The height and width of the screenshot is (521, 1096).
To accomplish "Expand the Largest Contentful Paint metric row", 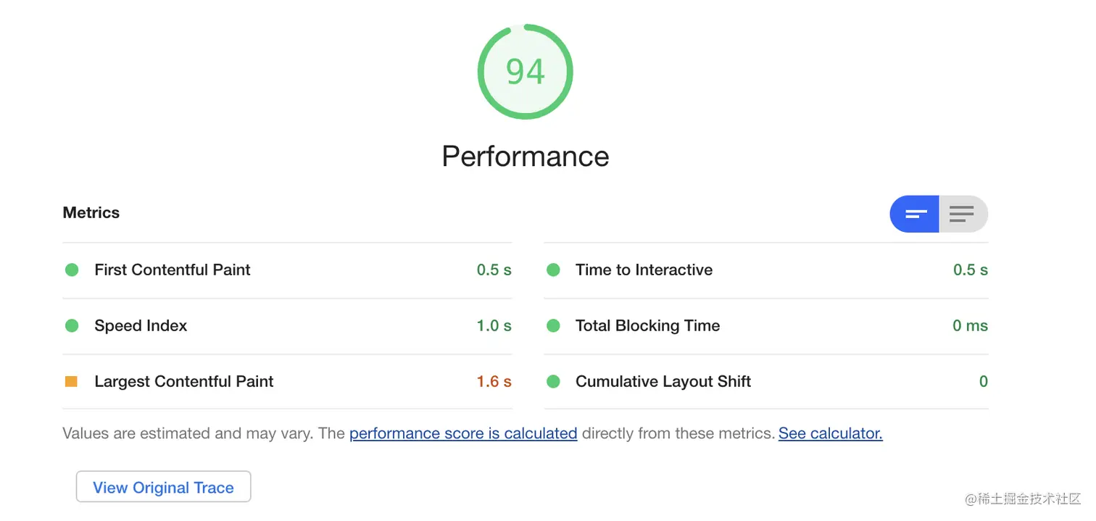I will 287,381.
